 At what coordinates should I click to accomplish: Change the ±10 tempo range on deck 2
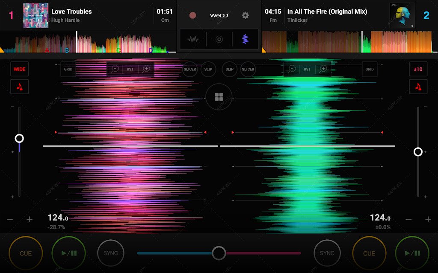click(418, 69)
